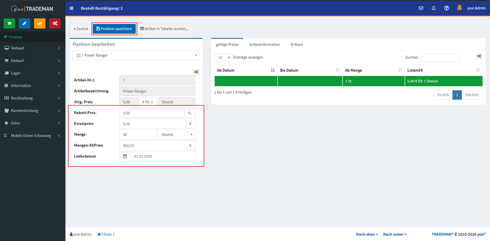This screenshot has height=241, width=490.
Task: Open the Stueck unit dropdown beside Menge
Action: [176, 135]
